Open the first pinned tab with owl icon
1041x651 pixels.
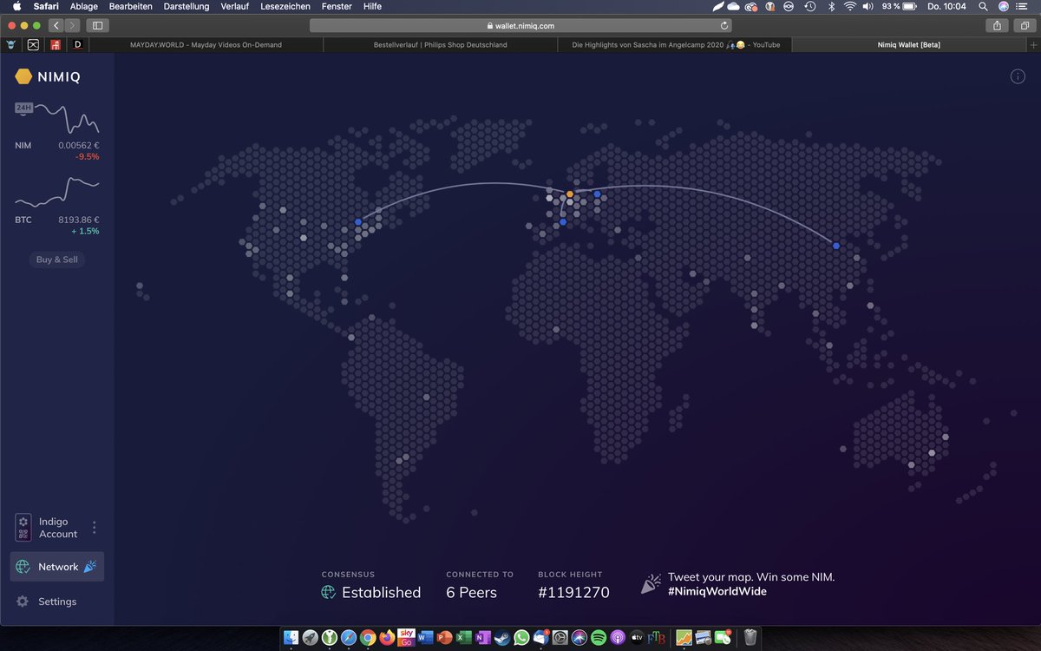[x=10, y=44]
